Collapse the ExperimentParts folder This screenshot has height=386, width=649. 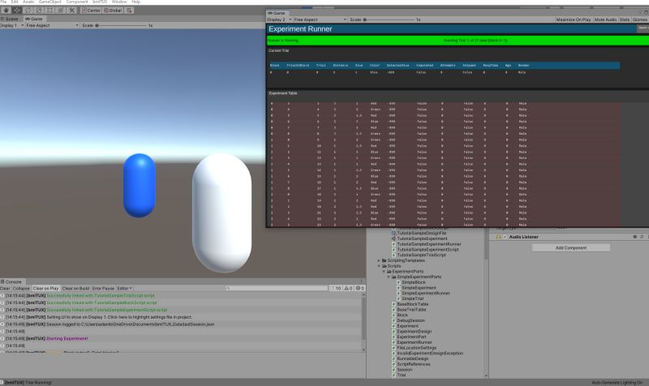[384, 272]
